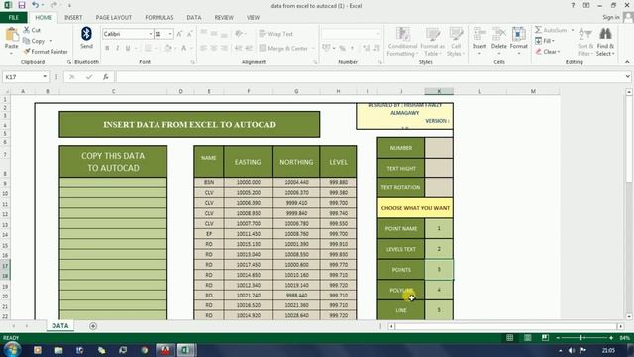Click zoom in plus button

[x=611, y=337]
